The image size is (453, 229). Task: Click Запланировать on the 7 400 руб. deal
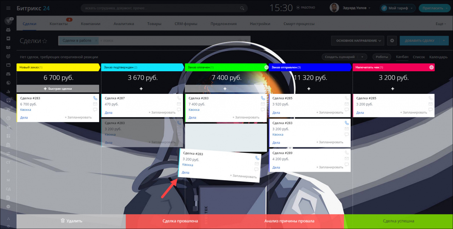point(246,117)
